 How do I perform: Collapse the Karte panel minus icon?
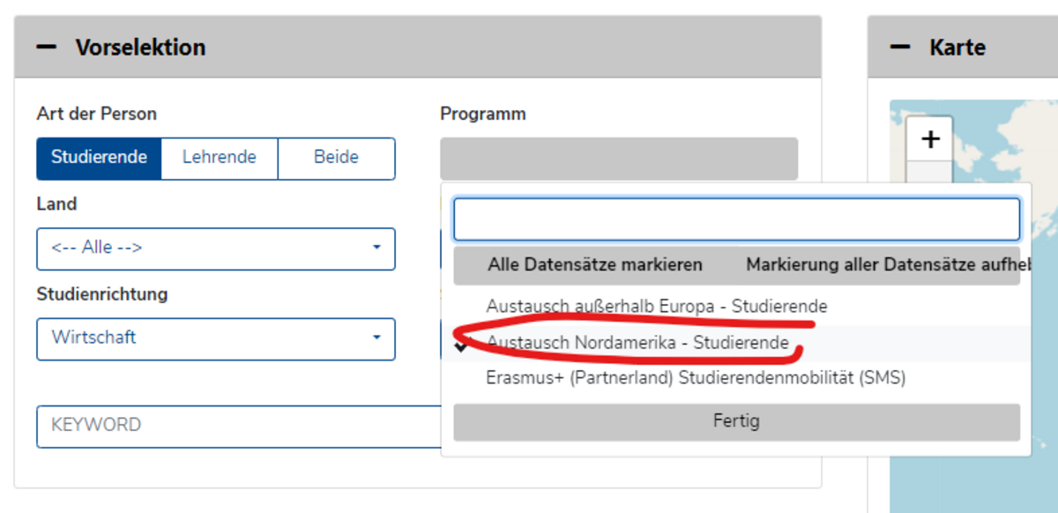pos(900,48)
